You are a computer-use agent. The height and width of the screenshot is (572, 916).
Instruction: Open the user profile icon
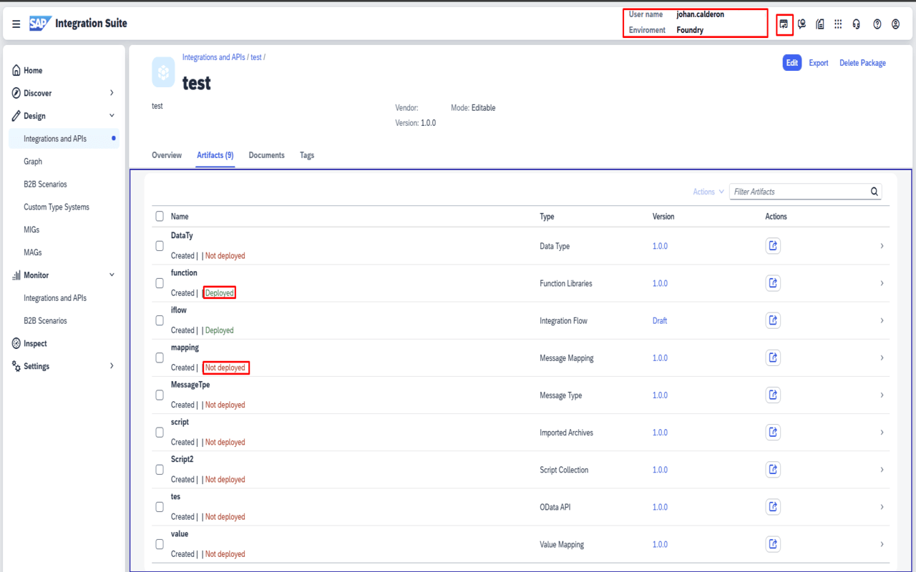point(895,24)
